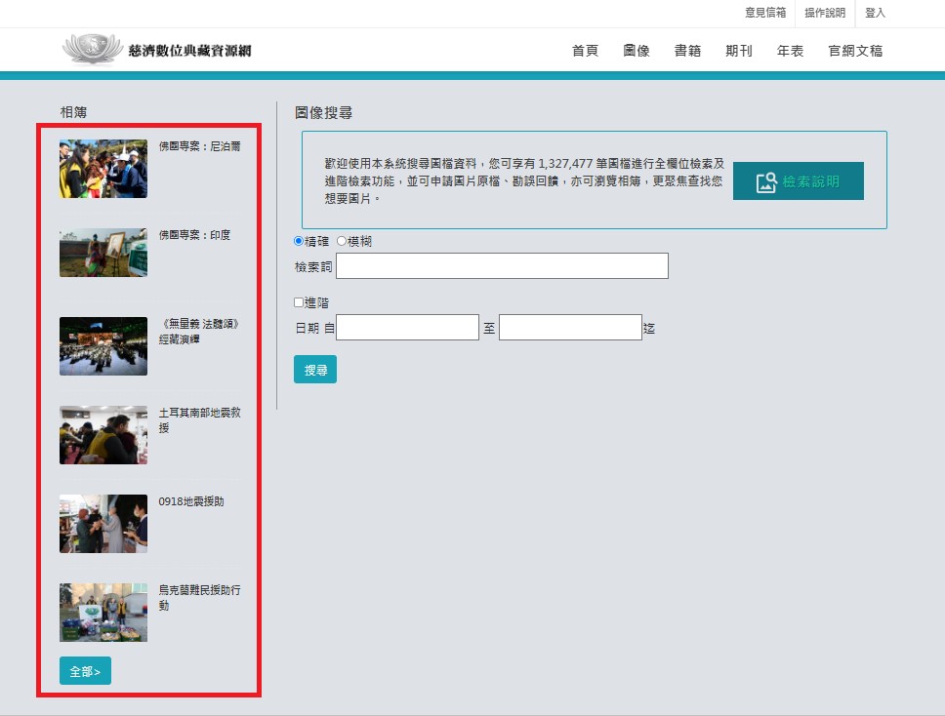Open the 首頁 home menu item

585,51
